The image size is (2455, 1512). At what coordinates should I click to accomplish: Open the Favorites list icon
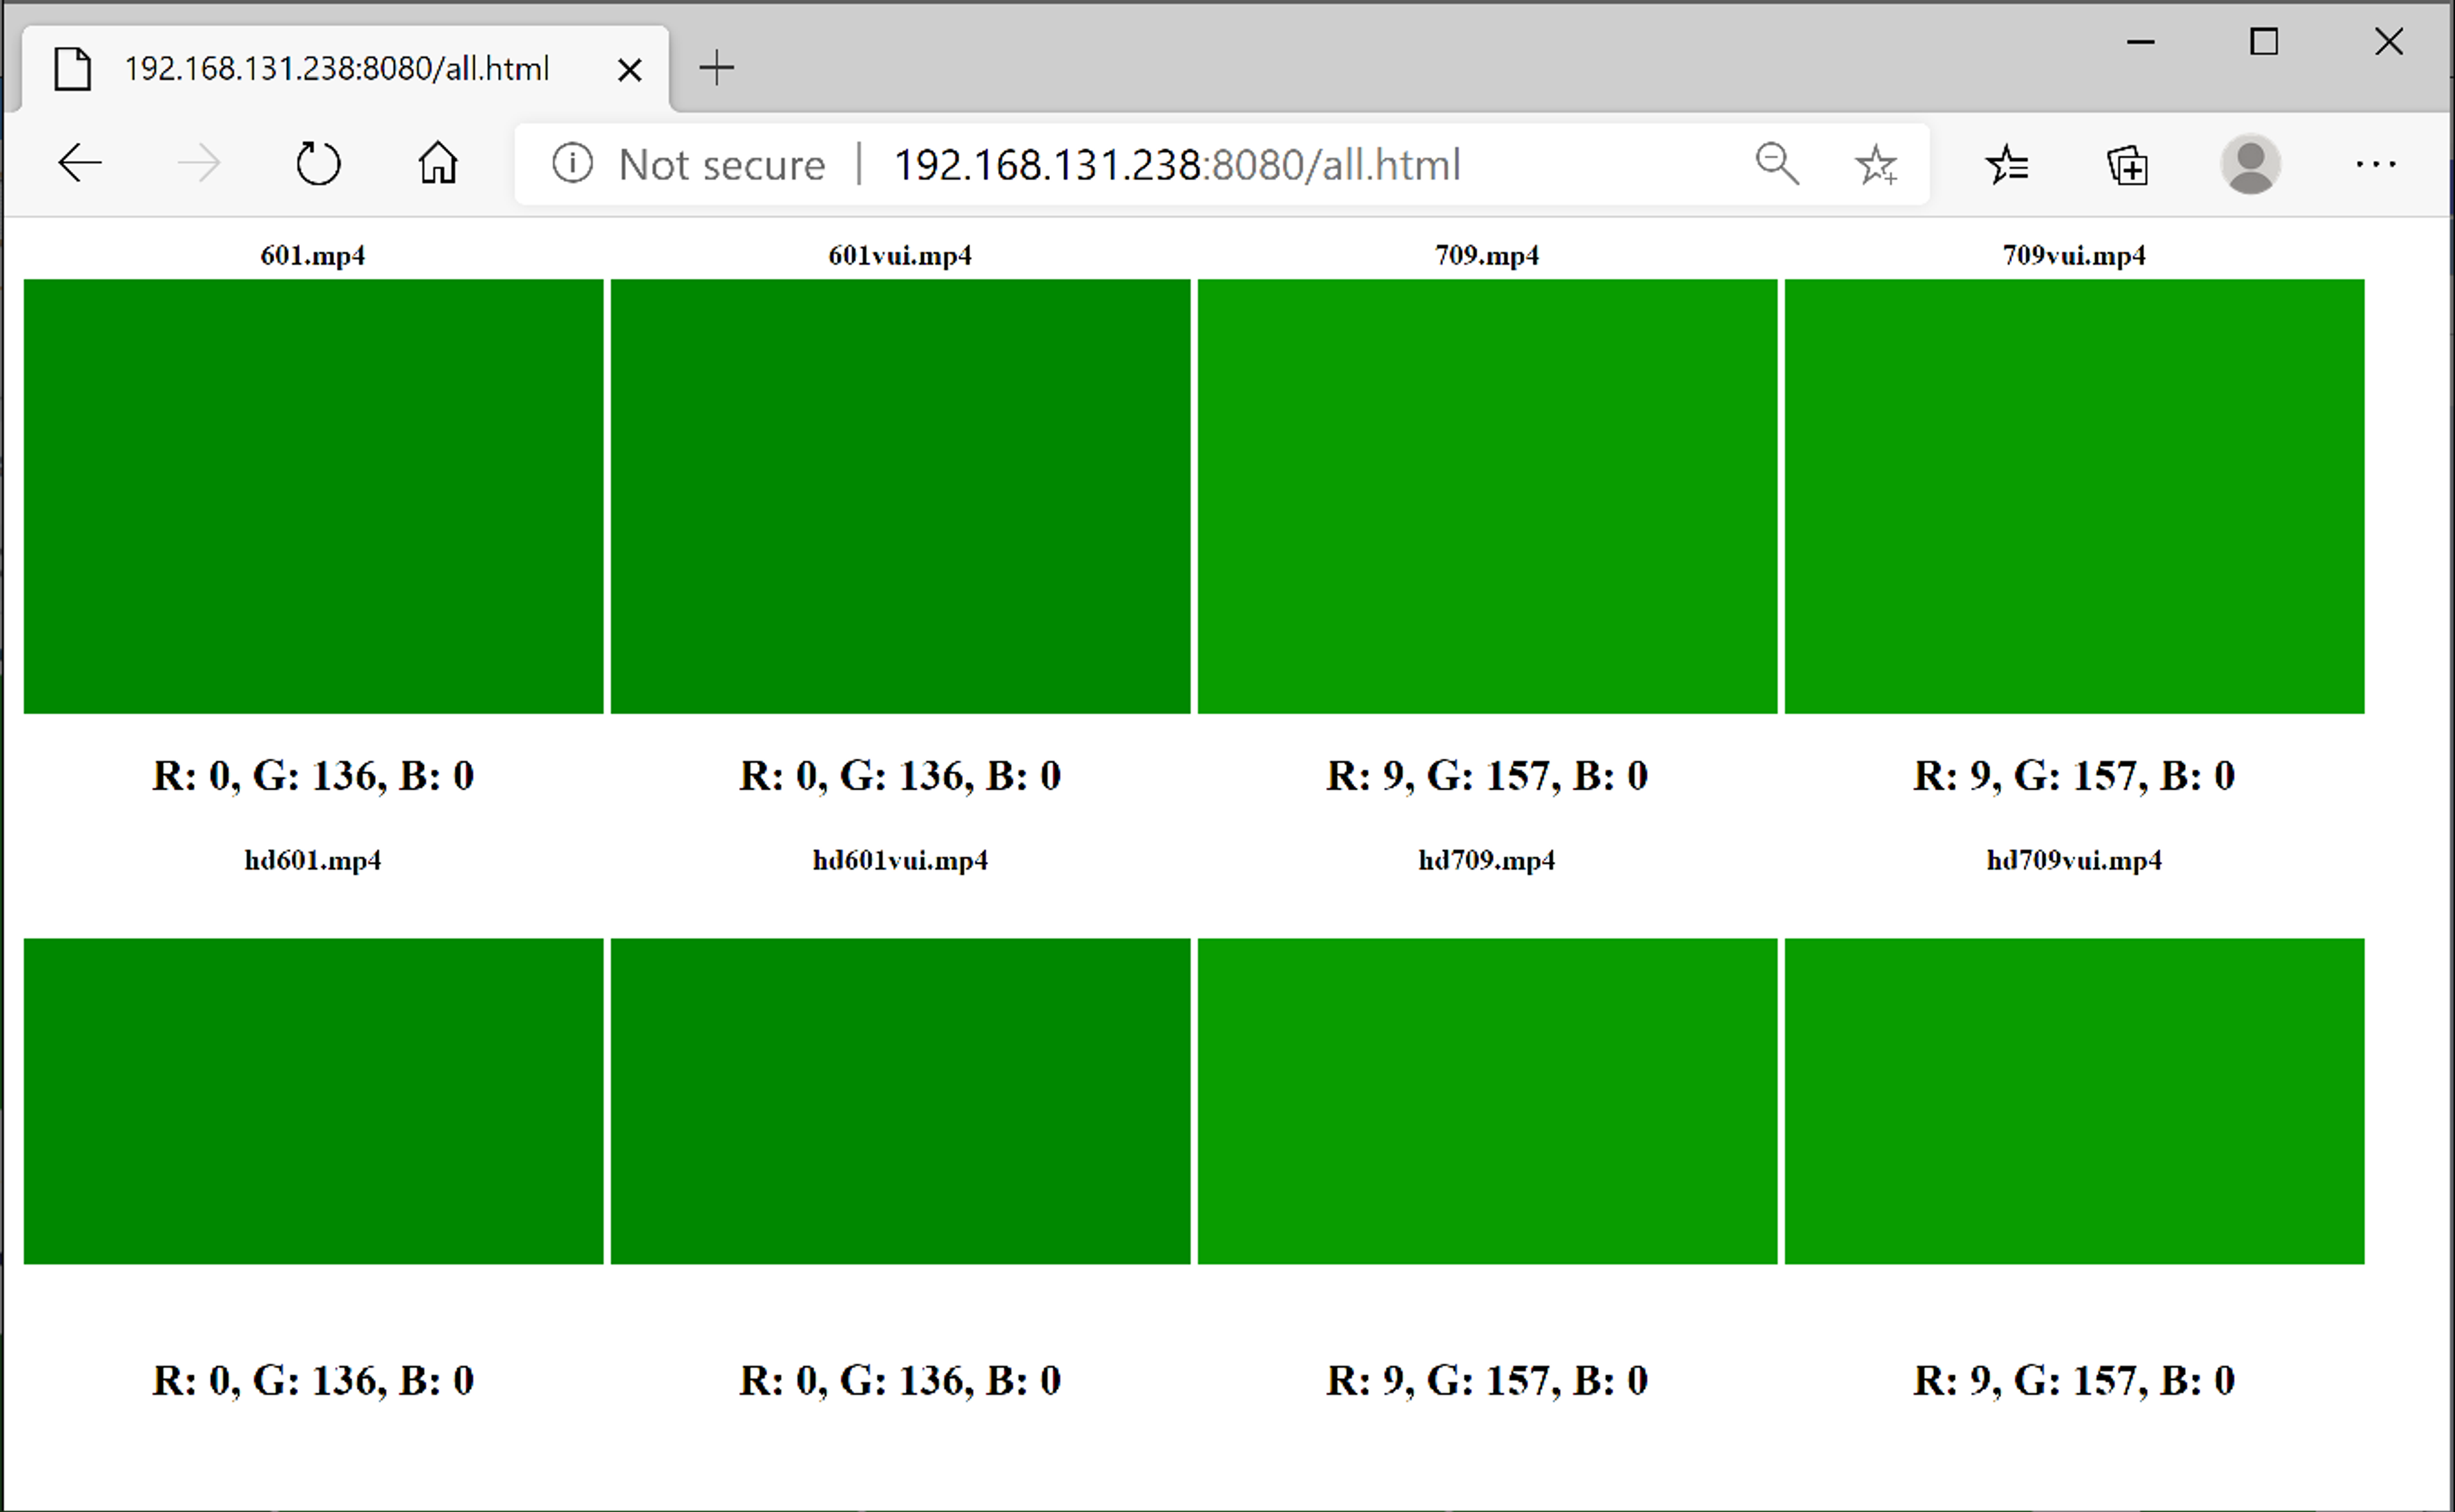pyautogui.click(x=2007, y=165)
